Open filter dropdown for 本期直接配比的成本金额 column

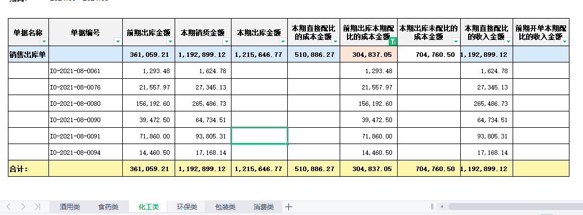tap(335, 42)
